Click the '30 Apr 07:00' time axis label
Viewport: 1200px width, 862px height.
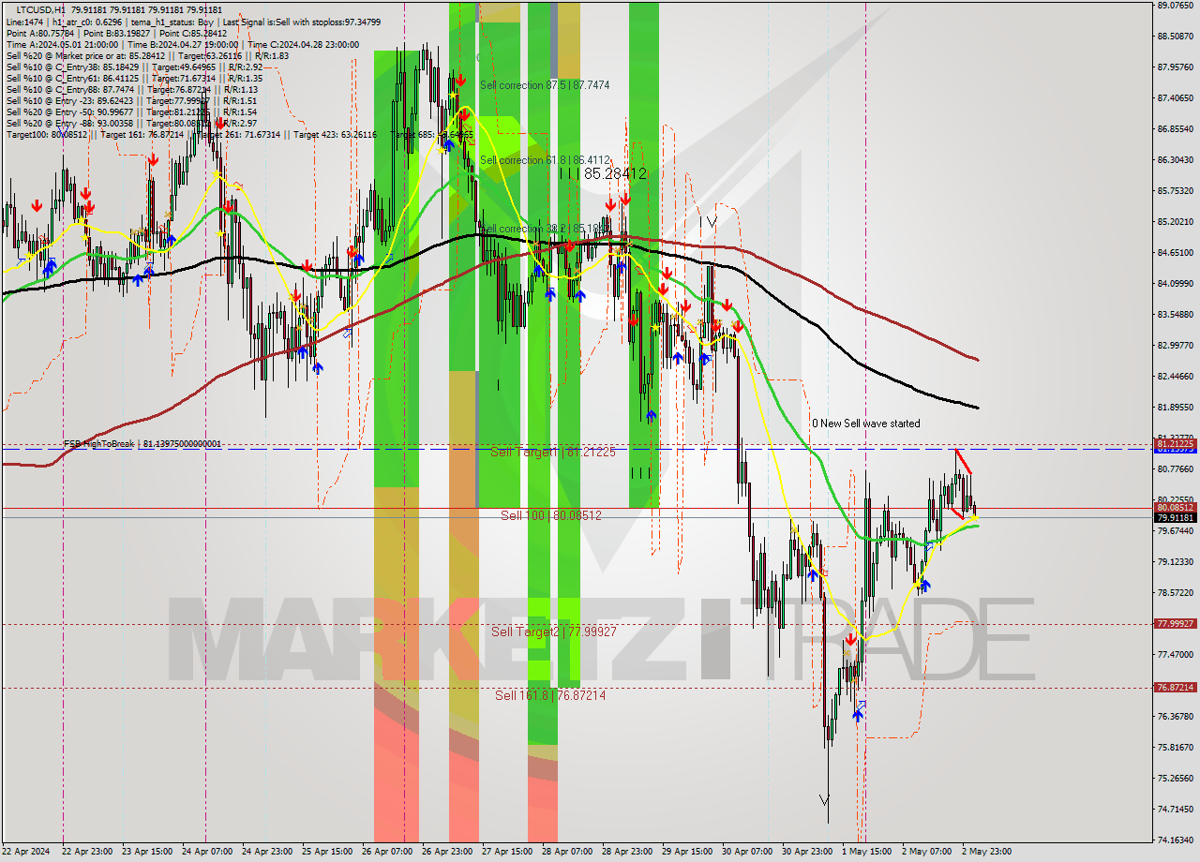click(x=748, y=852)
